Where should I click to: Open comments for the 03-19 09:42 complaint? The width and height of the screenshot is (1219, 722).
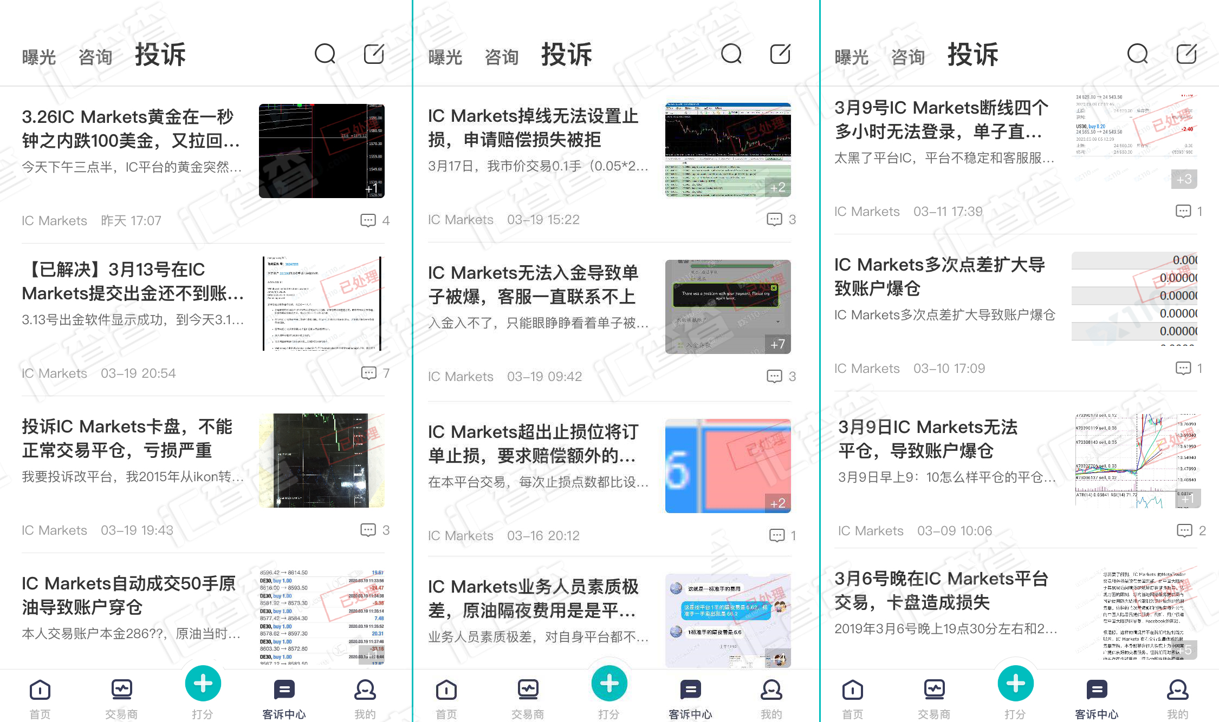coord(781,376)
